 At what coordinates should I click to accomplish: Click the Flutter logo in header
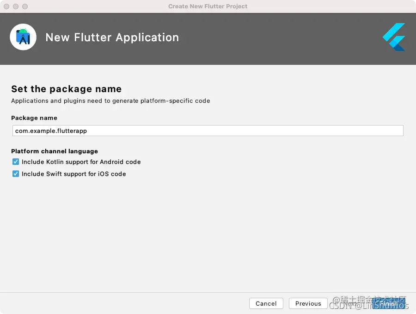point(394,37)
